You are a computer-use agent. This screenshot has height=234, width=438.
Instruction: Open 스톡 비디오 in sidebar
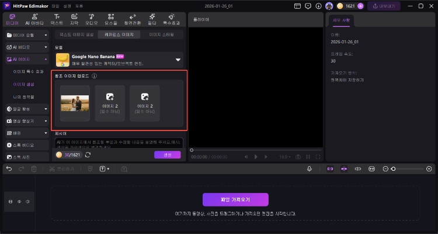pyautogui.click(x=27, y=145)
